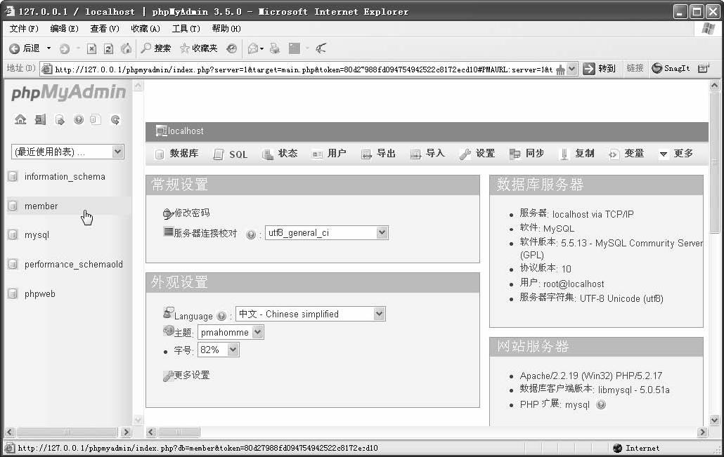This screenshot has height=457, width=724.
Task: Open the Back button history arrow
Action: [x=49, y=48]
